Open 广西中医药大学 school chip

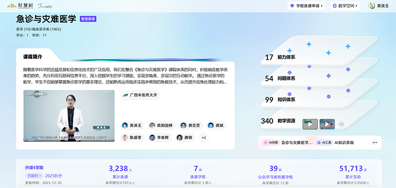coord(140,95)
